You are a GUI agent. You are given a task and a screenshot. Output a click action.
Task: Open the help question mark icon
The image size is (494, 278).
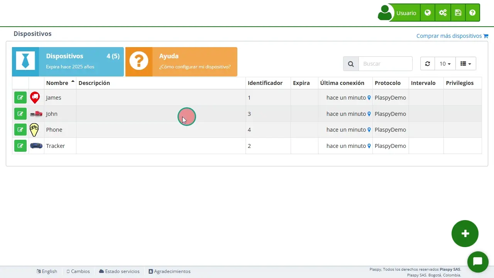pos(472,13)
